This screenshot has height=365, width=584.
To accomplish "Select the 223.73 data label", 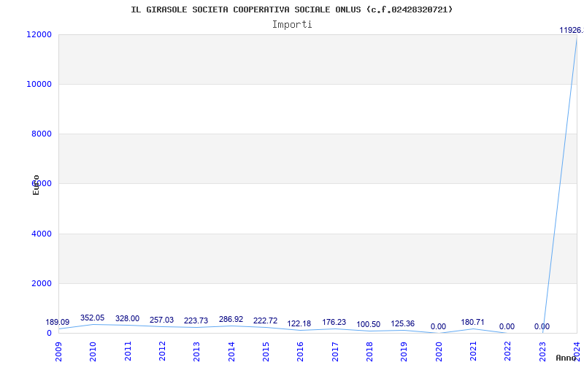I will pyautogui.click(x=196, y=320).
